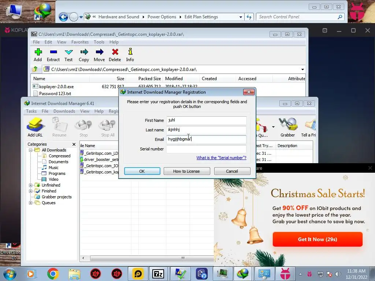Cancel the registration dialog
The width and height of the screenshot is (375, 281).
tap(232, 171)
